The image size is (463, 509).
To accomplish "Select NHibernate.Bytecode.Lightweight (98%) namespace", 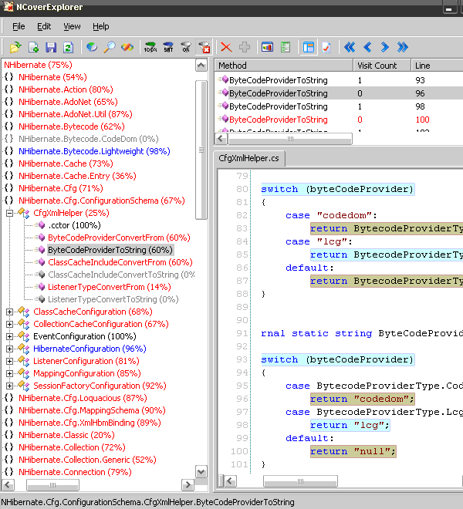I will (94, 151).
